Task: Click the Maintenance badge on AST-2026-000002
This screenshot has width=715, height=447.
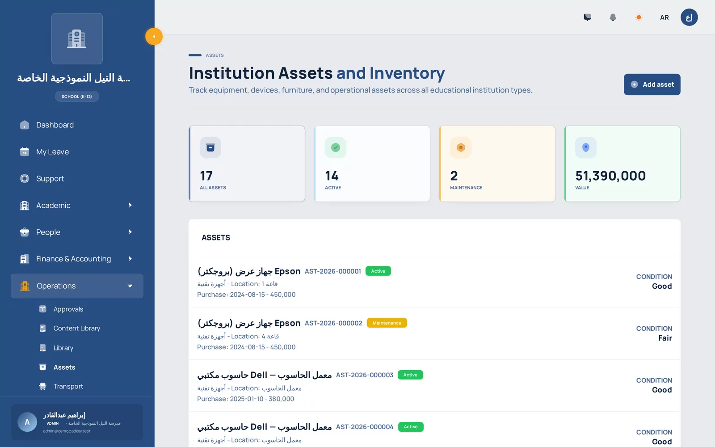Action: point(387,323)
